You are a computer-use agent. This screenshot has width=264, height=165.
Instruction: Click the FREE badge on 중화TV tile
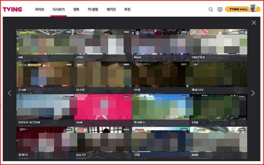click(x=69, y=129)
